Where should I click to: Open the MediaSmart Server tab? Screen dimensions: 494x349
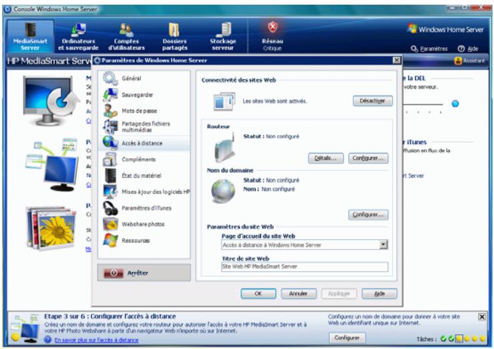[30, 36]
